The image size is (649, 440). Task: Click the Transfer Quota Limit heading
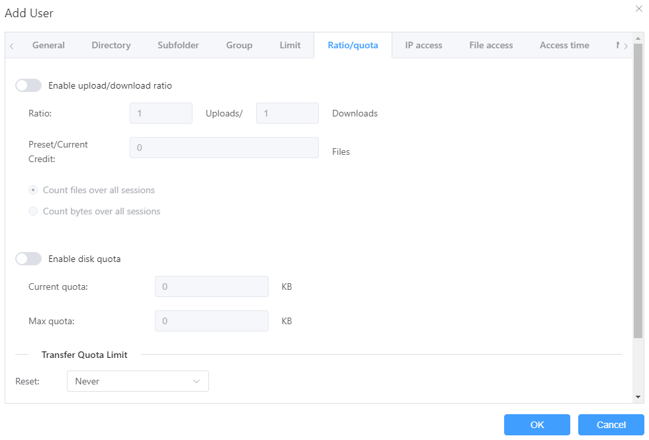point(85,355)
